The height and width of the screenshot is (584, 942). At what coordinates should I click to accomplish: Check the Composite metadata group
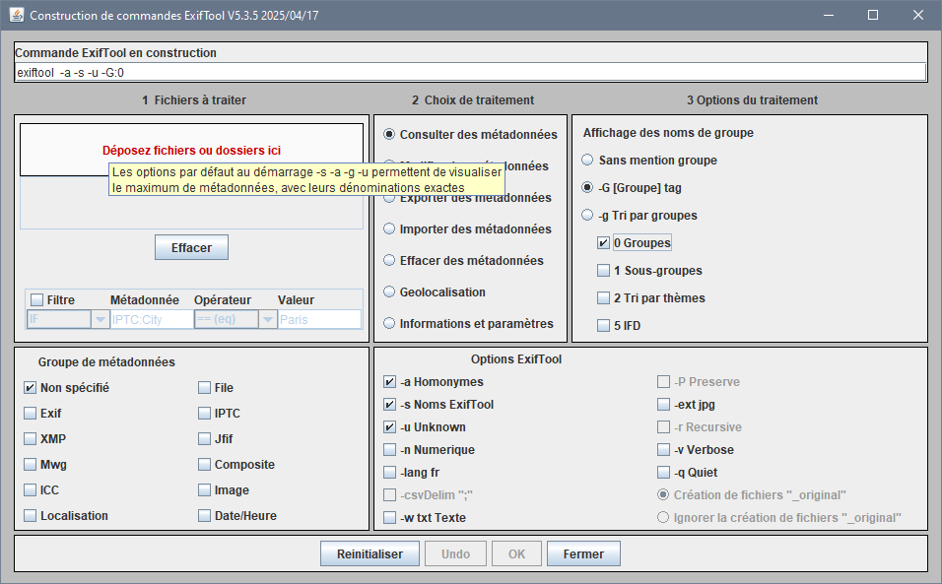tap(204, 465)
